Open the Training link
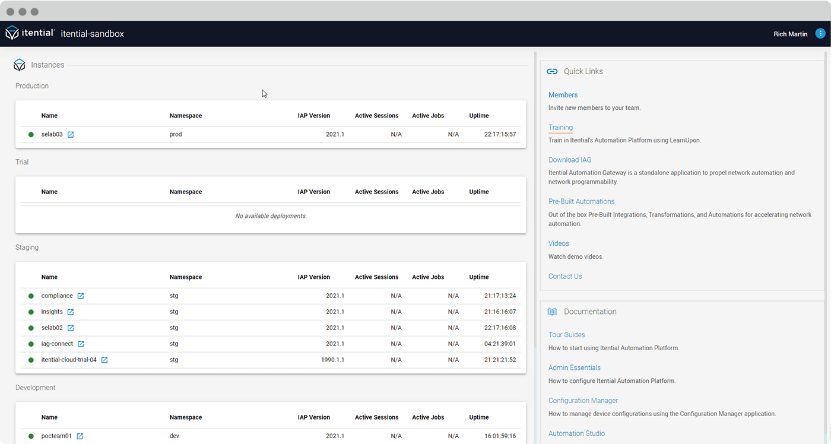This screenshot has width=831, height=444. [560, 128]
